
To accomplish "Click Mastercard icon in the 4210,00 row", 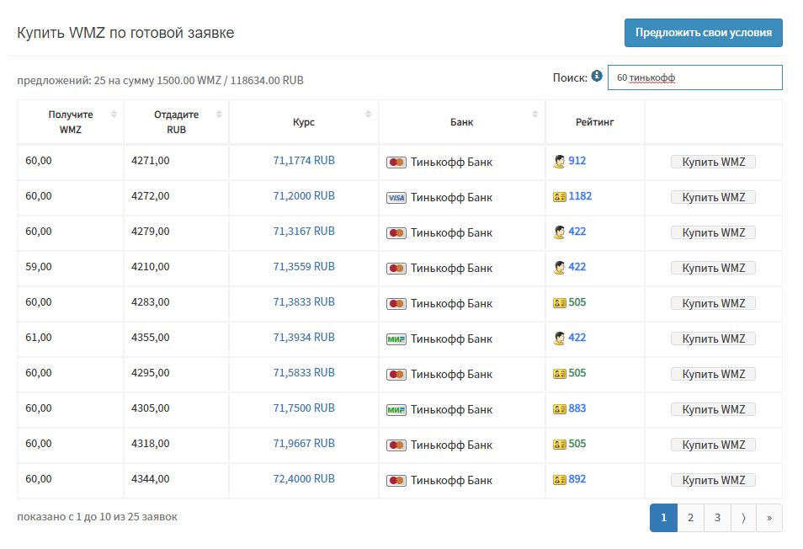I will pos(396,269).
